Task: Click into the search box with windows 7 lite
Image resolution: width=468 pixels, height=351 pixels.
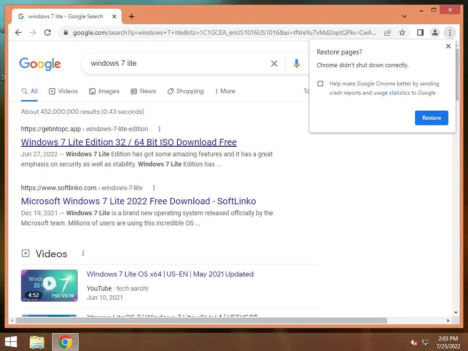Action: [176, 63]
